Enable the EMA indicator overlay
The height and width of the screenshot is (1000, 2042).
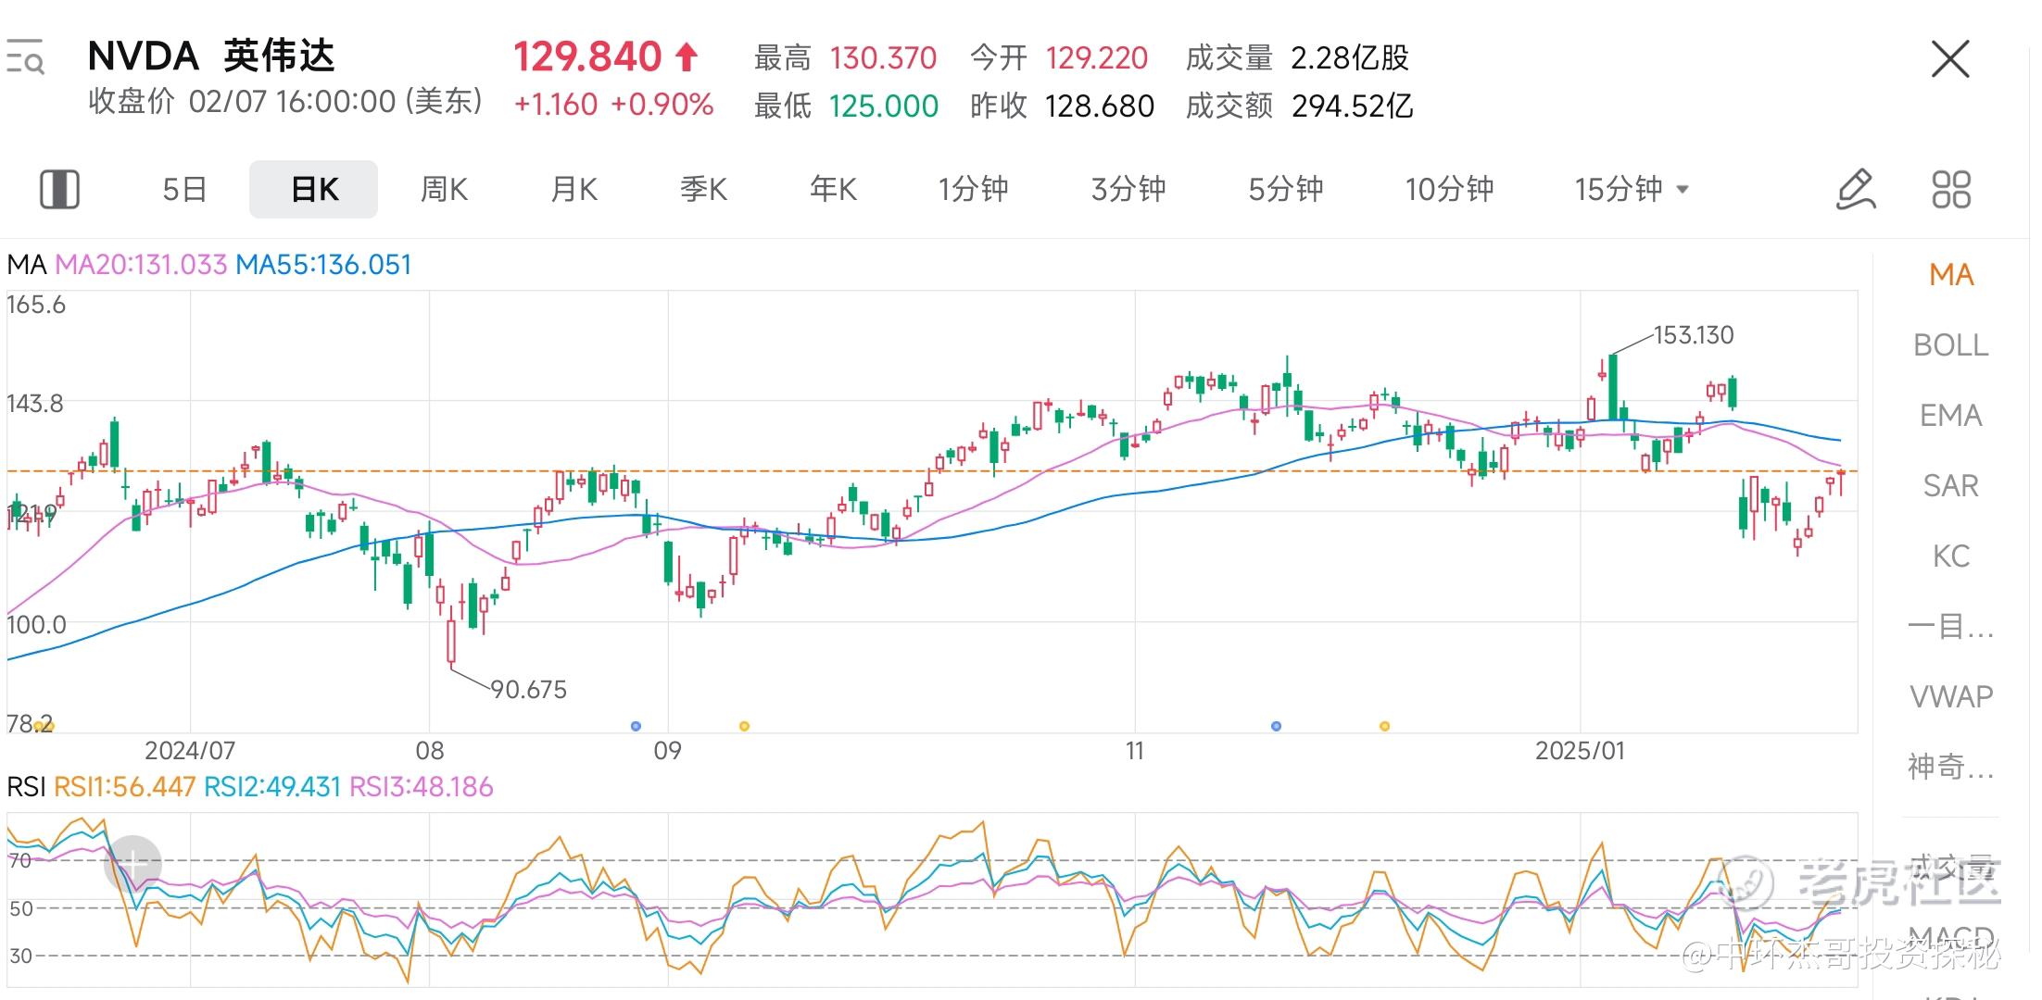tap(1951, 416)
